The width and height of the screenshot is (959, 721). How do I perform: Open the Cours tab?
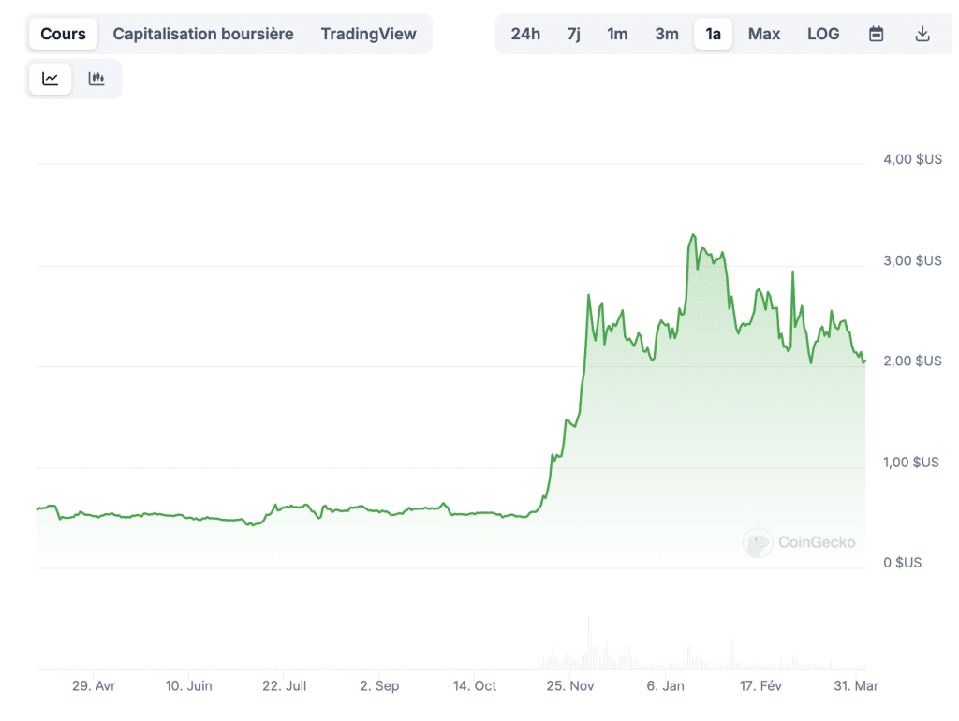point(63,34)
